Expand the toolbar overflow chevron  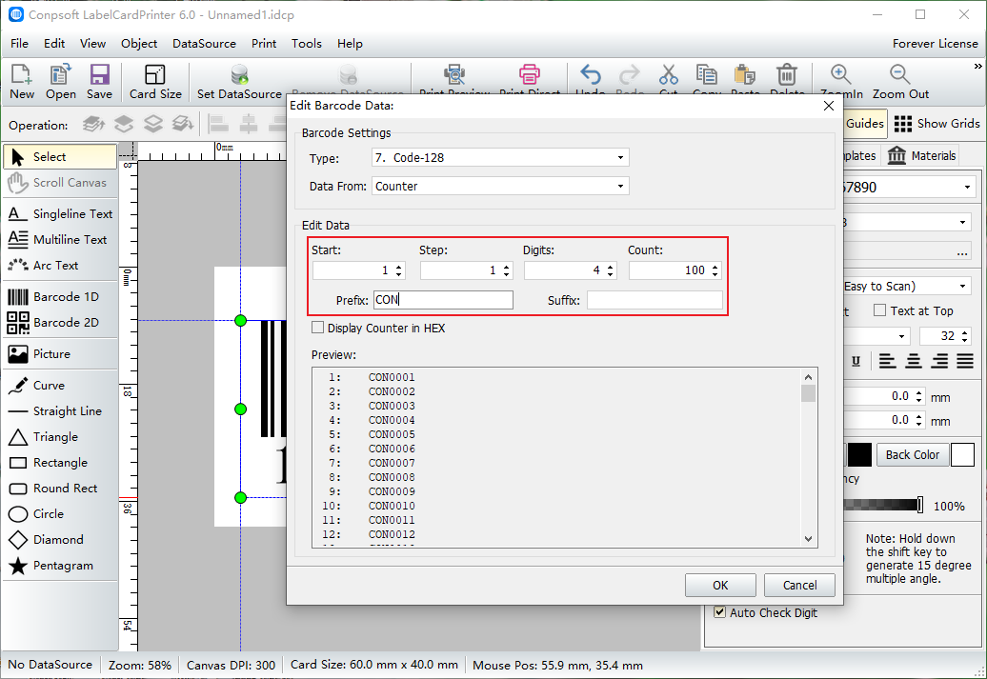(x=978, y=66)
